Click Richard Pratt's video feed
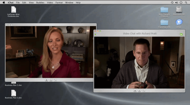Viewport: 190px width, 105px height. tap(139, 62)
